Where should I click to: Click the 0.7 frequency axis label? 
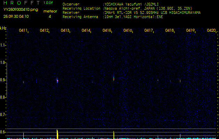(x=3, y=115)
